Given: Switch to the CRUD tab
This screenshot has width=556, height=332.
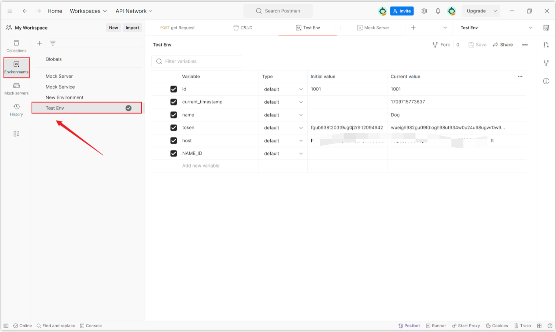Looking at the screenshot, I should [x=243, y=28].
